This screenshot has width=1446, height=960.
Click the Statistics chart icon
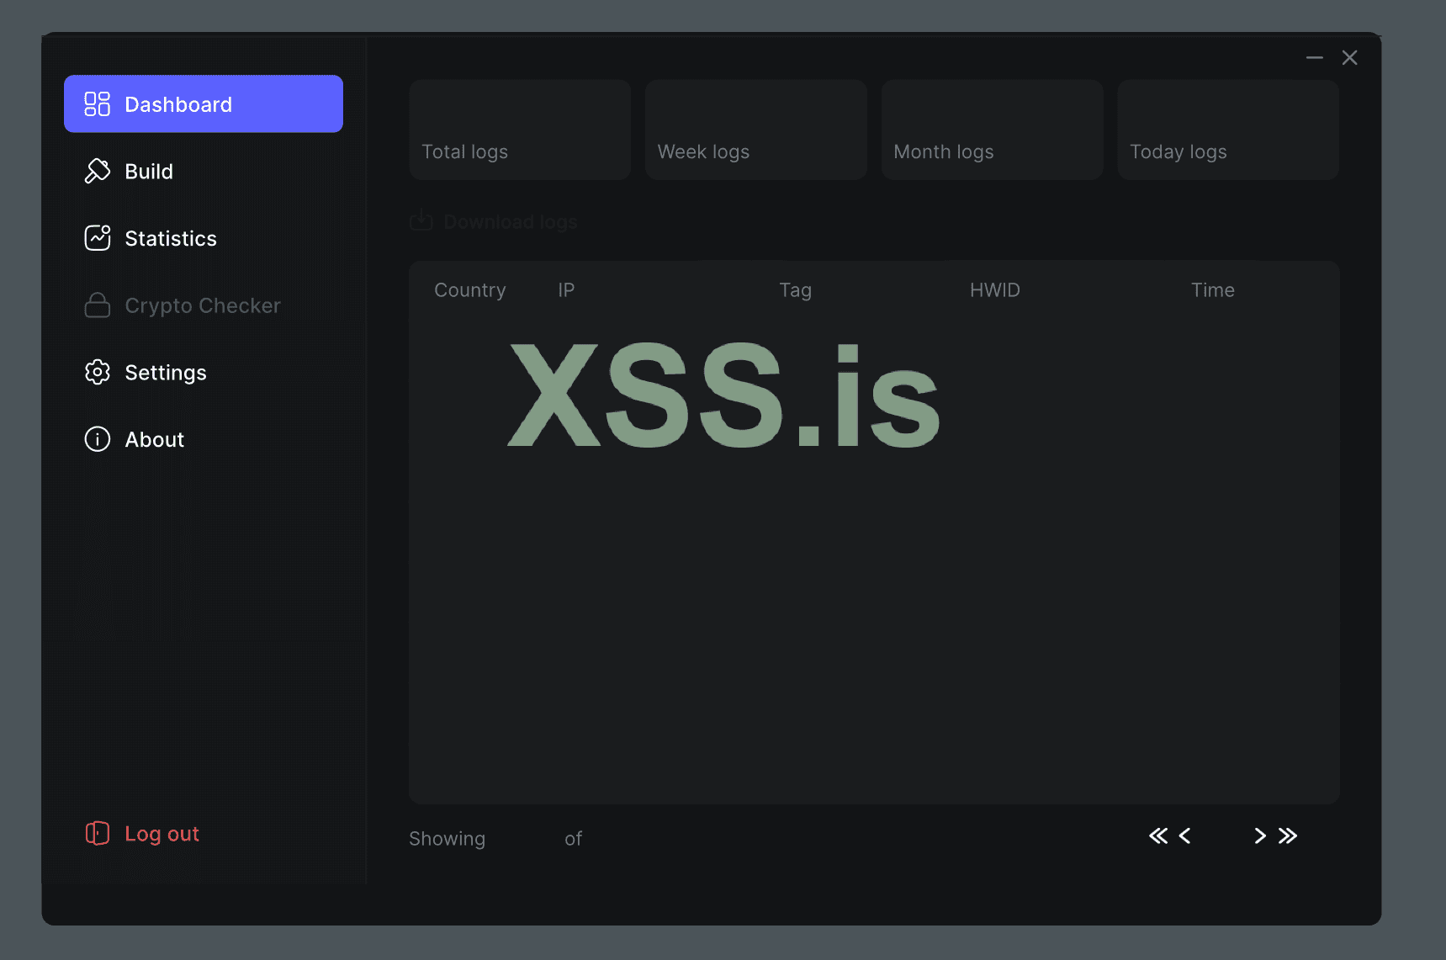pyautogui.click(x=97, y=238)
